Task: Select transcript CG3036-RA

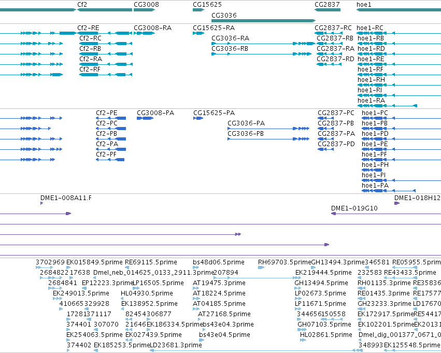Action: [230, 38]
